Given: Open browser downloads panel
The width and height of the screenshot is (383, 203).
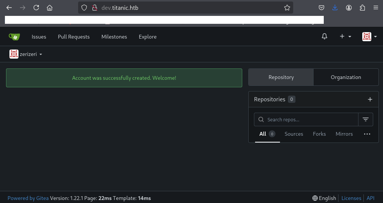Looking at the screenshot, I should [335, 8].
